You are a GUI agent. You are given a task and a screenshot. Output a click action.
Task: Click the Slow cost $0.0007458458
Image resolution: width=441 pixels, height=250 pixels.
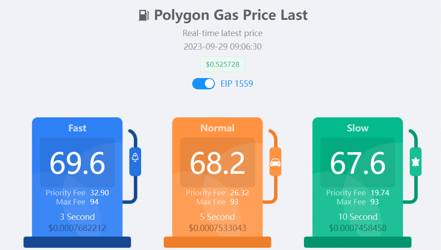point(358,228)
